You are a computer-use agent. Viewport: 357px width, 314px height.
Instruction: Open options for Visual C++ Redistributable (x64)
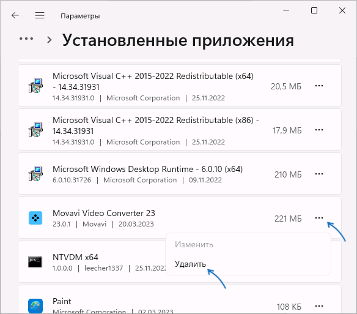click(319, 86)
